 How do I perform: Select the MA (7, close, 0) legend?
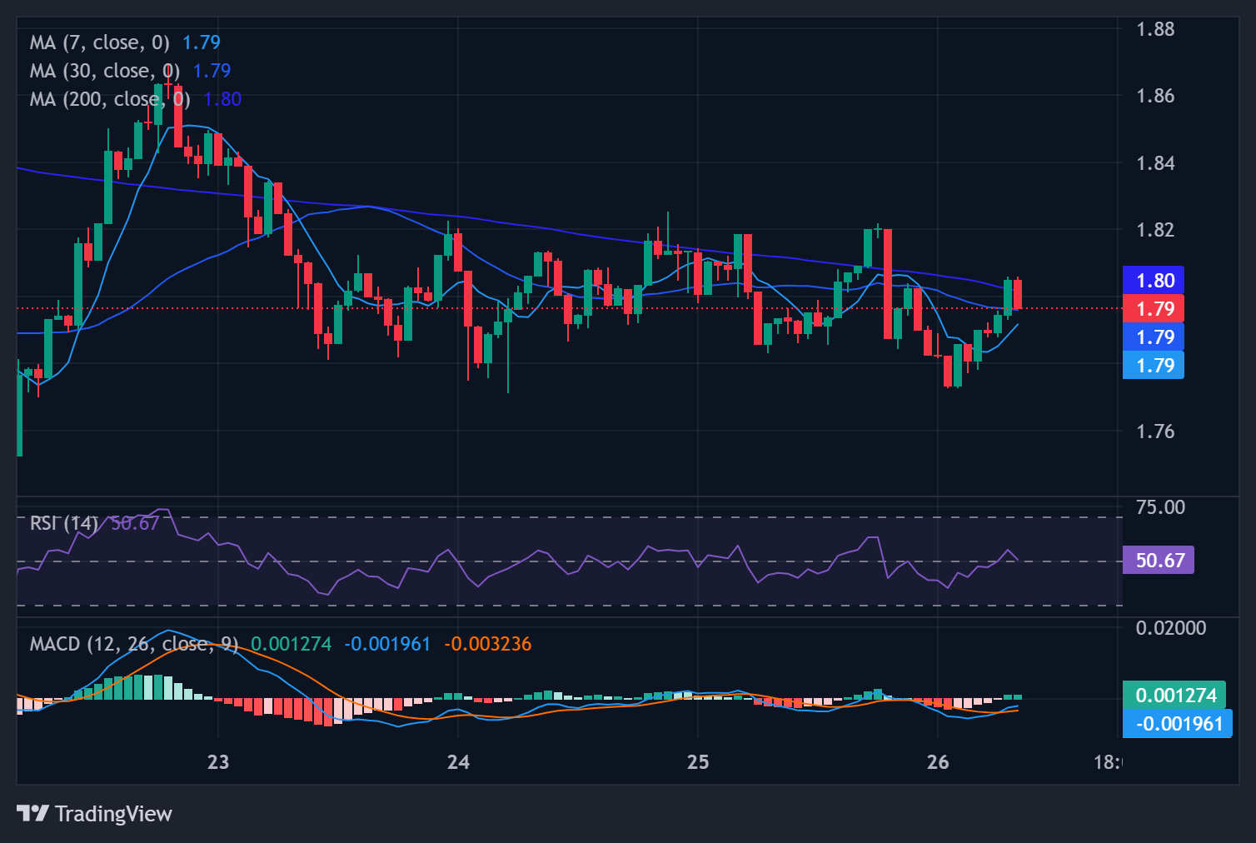point(99,42)
